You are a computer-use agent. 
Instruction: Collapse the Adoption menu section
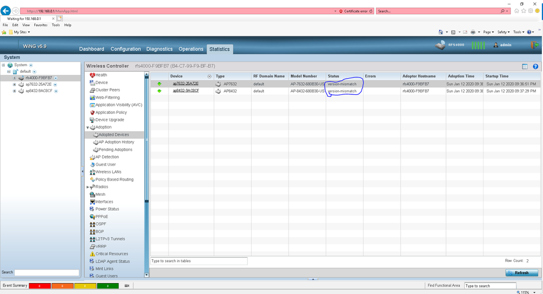click(88, 127)
